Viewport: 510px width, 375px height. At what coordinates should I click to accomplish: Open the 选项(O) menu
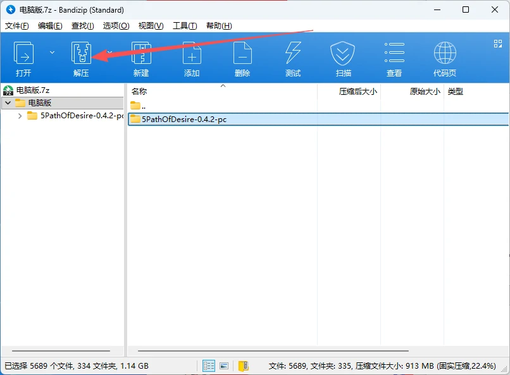coord(116,26)
